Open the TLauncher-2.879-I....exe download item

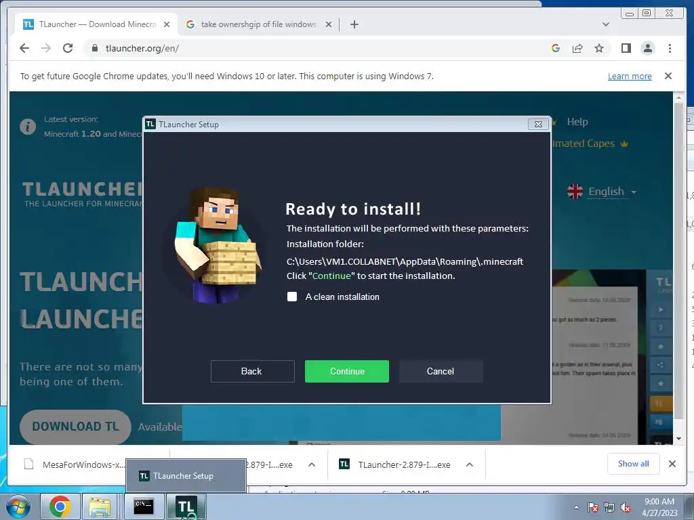tap(395, 464)
